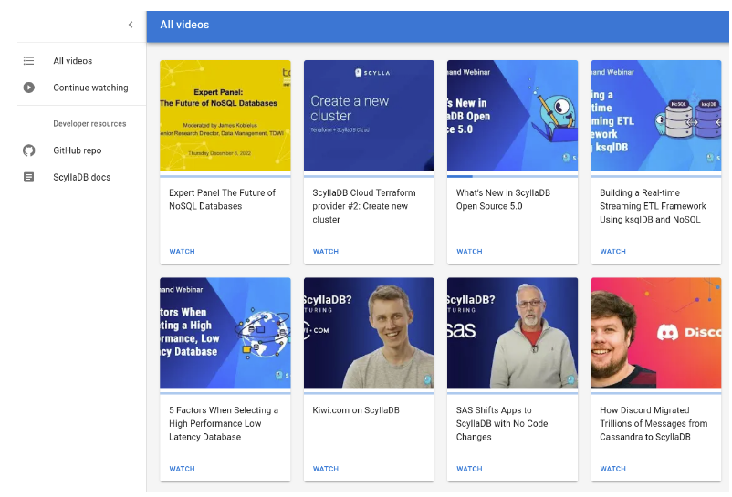
Task: Click the All videos list icon
Action: pos(29,61)
